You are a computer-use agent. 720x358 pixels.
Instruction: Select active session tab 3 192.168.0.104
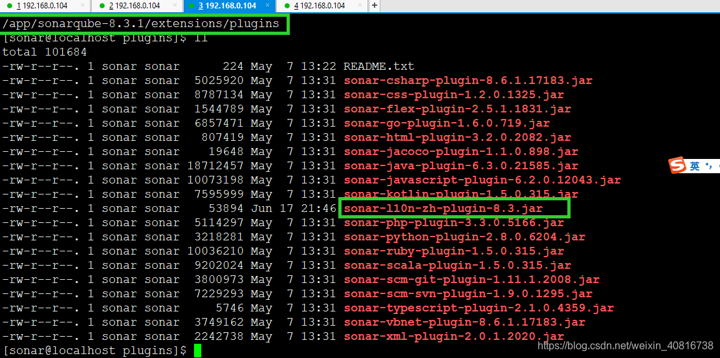point(229,6)
